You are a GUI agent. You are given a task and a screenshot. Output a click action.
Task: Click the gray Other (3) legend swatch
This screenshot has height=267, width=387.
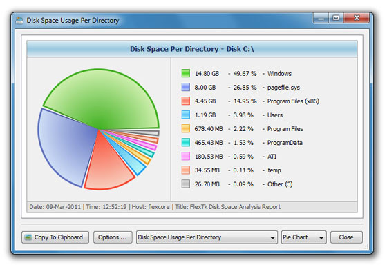[186, 184]
